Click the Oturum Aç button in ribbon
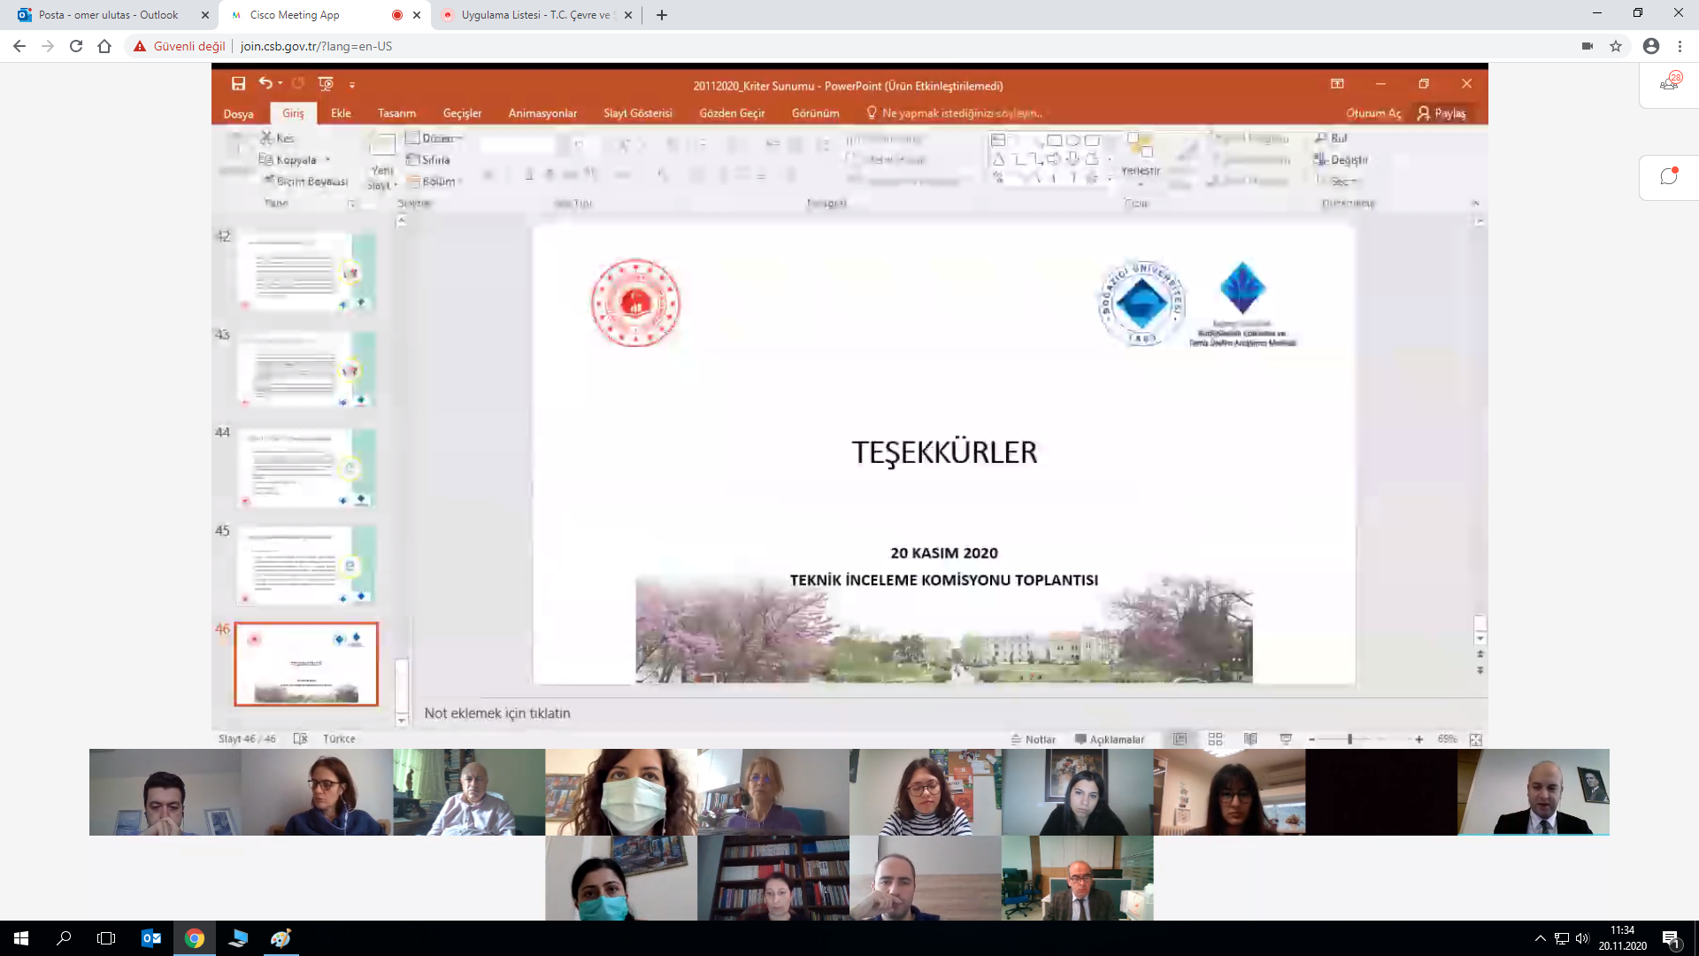1699x956 pixels. 1372,113
